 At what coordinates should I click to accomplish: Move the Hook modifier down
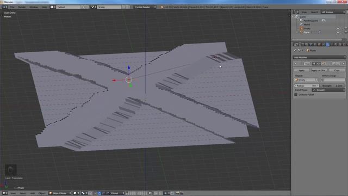[338, 64]
